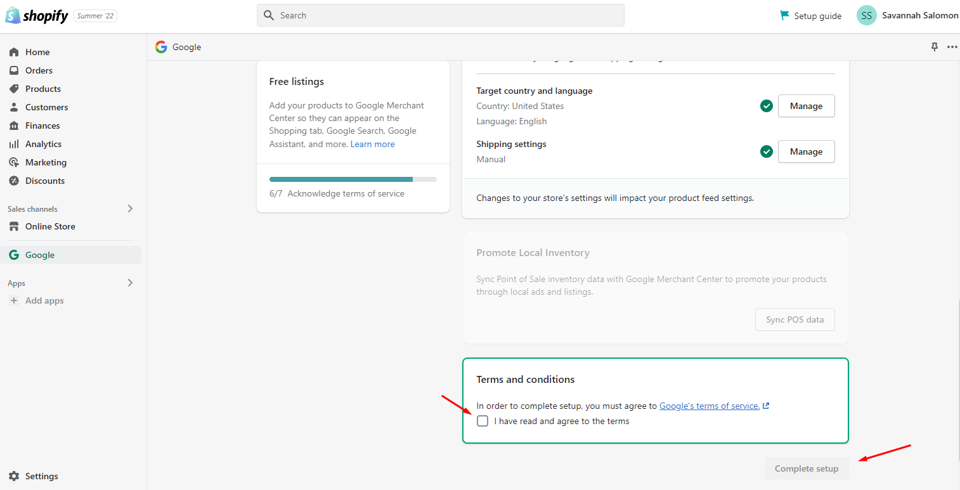
Task: Open Orders in the sidebar
Action: point(39,70)
